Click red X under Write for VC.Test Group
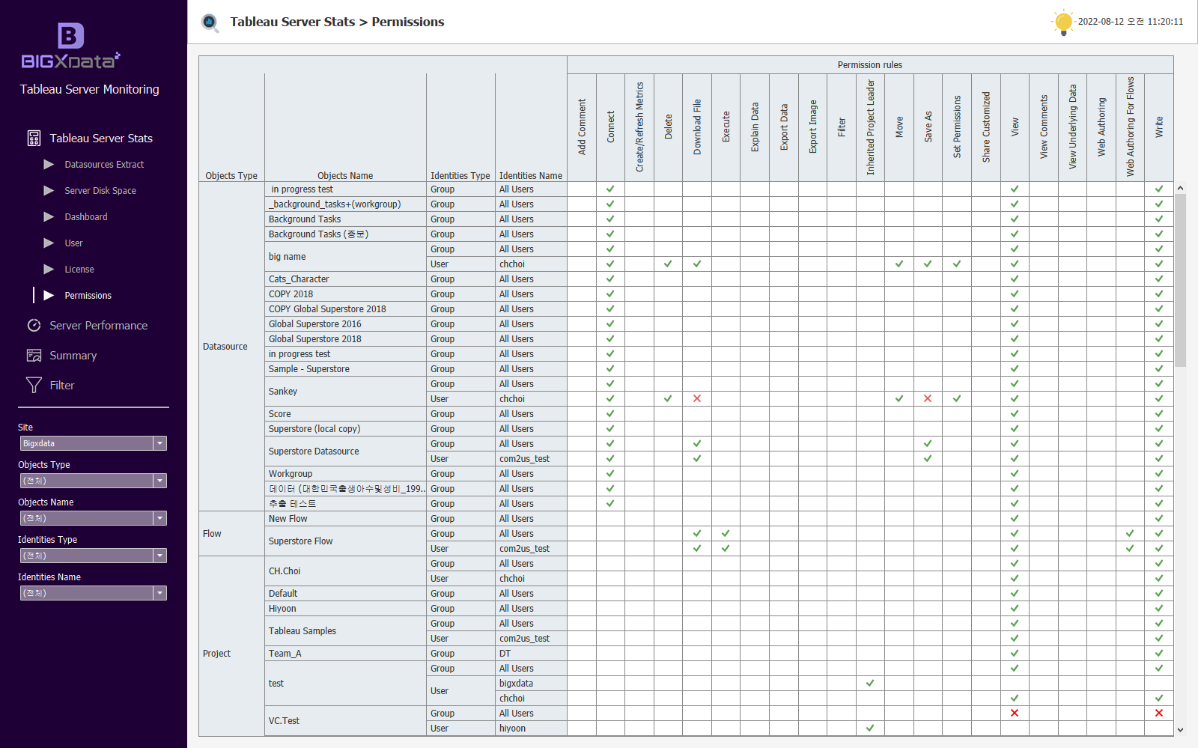The height and width of the screenshot is (748, 1198). tap(1159, 713)
